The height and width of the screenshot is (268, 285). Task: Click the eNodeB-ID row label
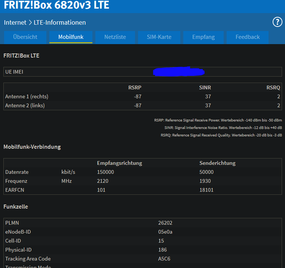18,232
